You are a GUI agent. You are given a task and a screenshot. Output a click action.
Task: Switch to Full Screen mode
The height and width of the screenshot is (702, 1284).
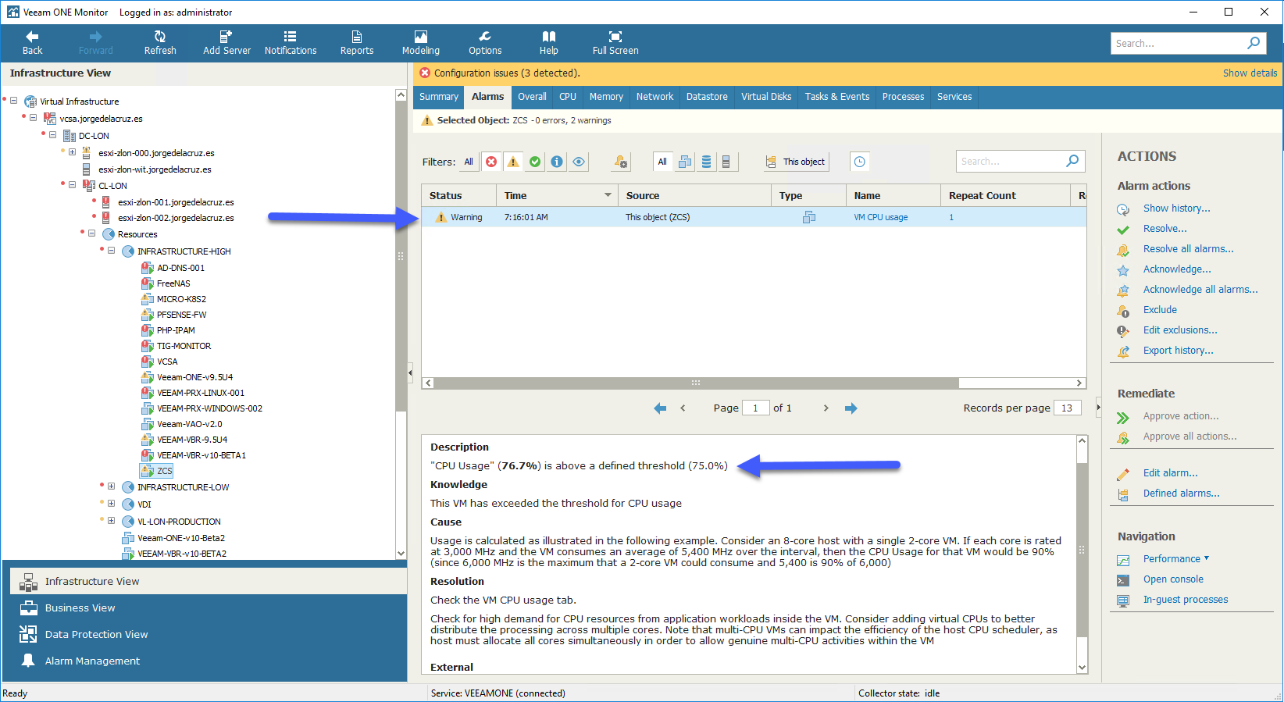tap(615, 43)
